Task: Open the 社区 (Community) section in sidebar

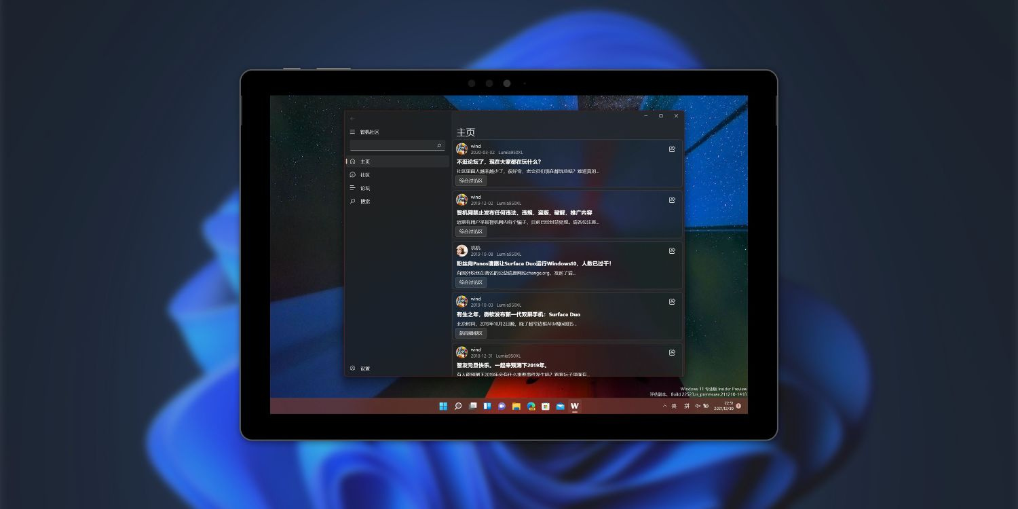Action: (x=365, y=174)
